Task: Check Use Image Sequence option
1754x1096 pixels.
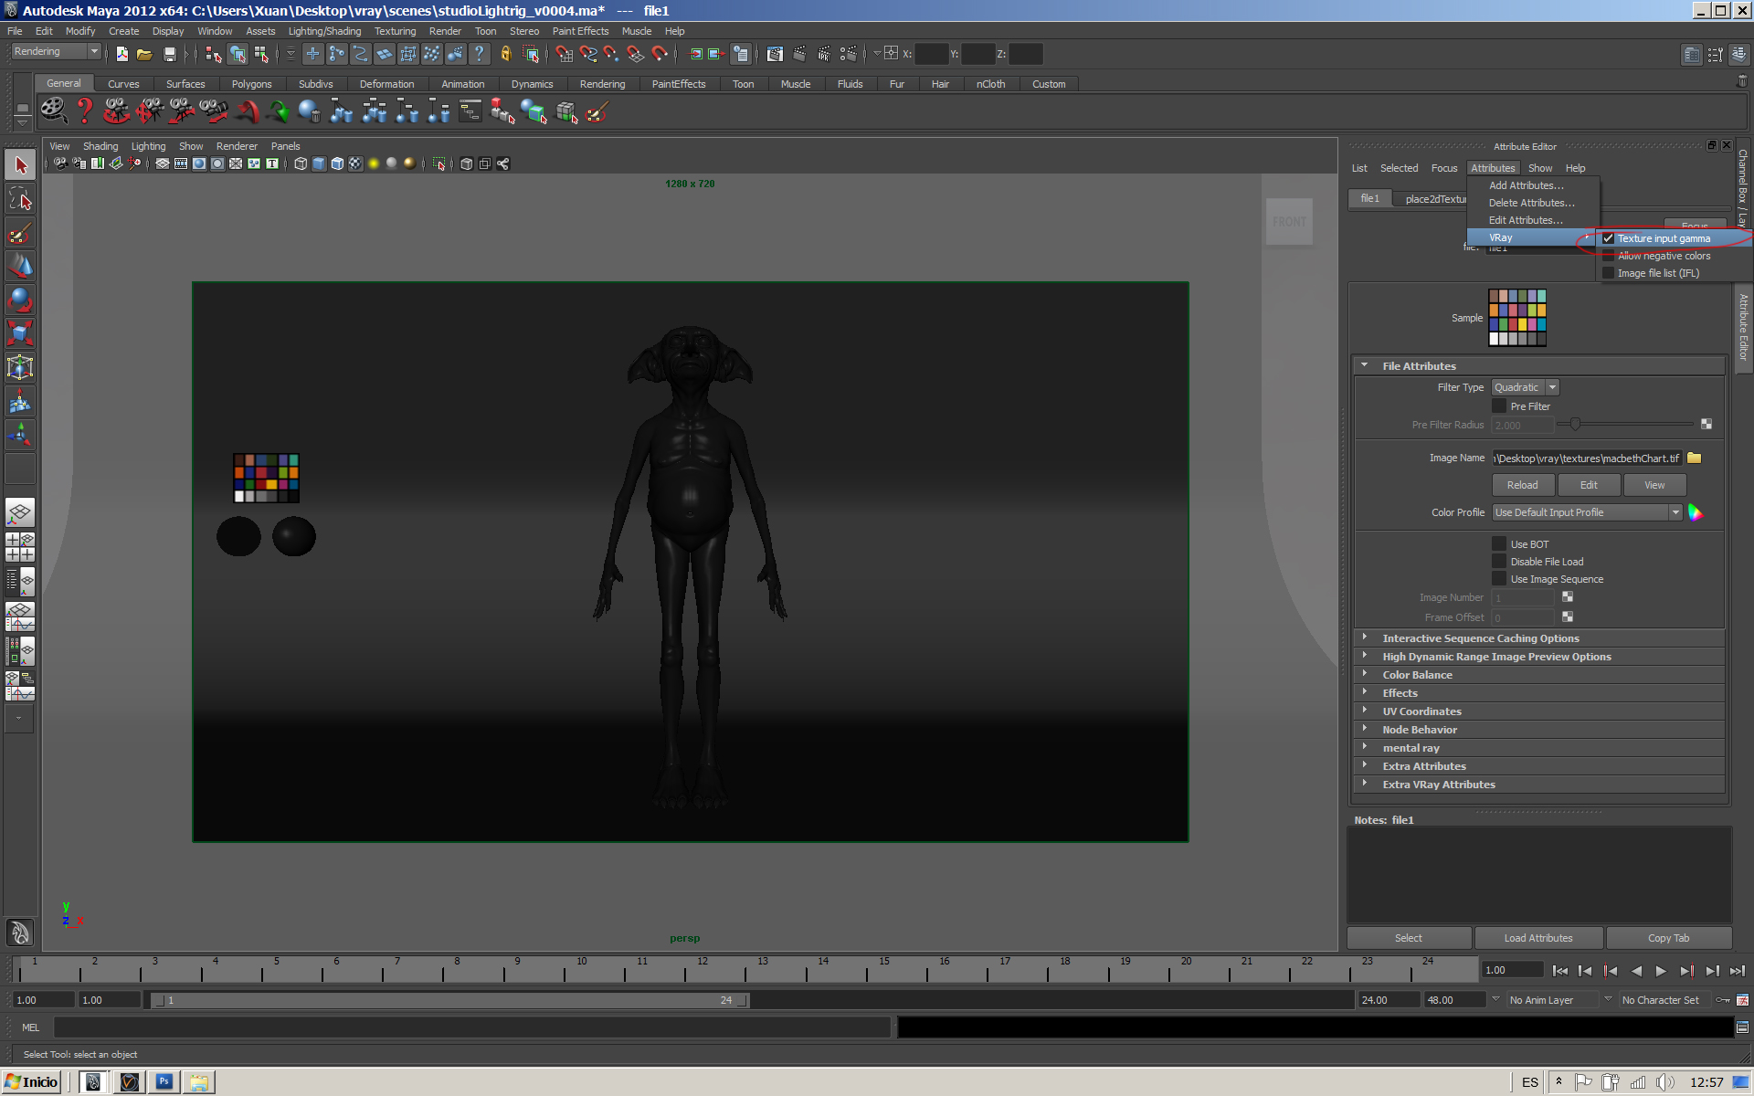Action: (1499, 579)
